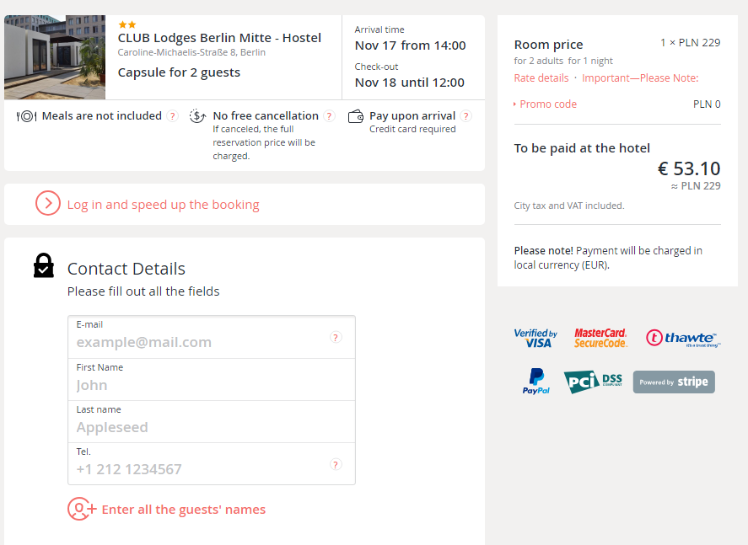
Task: Click the e-mail field help icon
Action: point(336,338)
